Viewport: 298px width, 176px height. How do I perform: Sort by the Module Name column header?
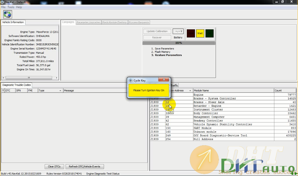tap(234, 91)
